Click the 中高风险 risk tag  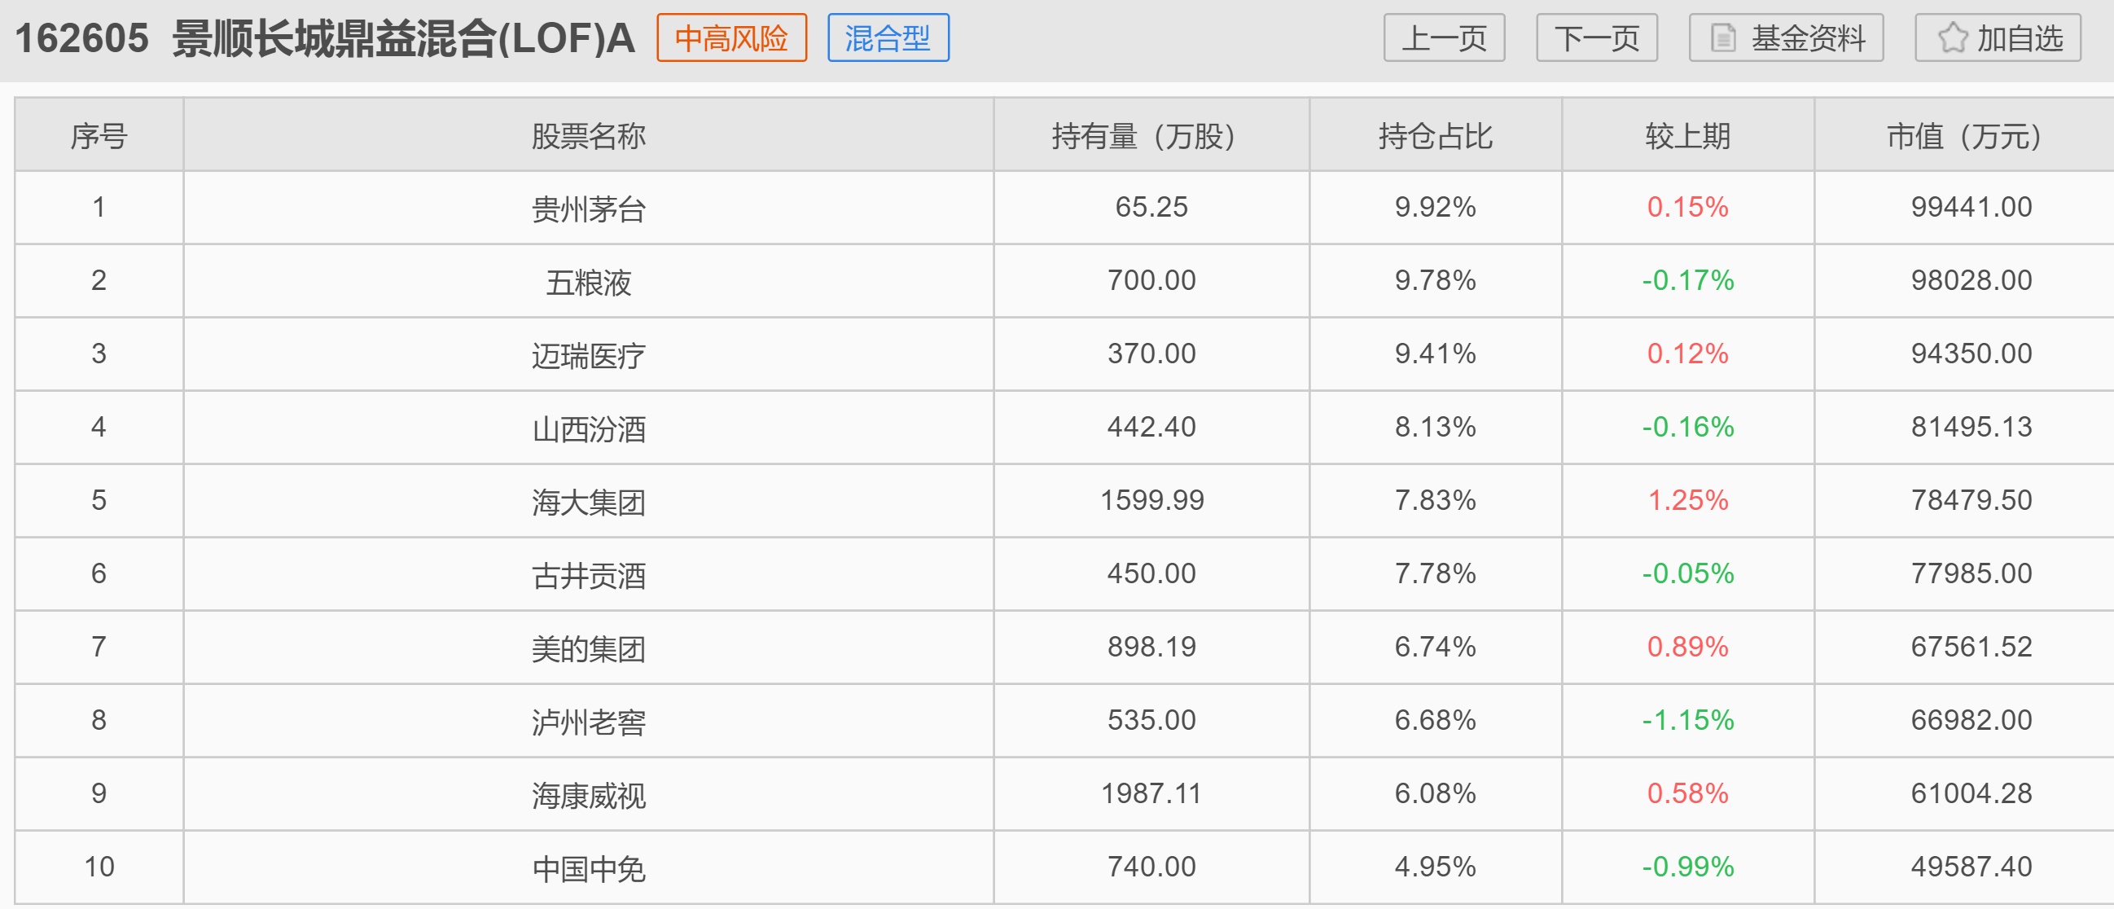tap(731, 38)
